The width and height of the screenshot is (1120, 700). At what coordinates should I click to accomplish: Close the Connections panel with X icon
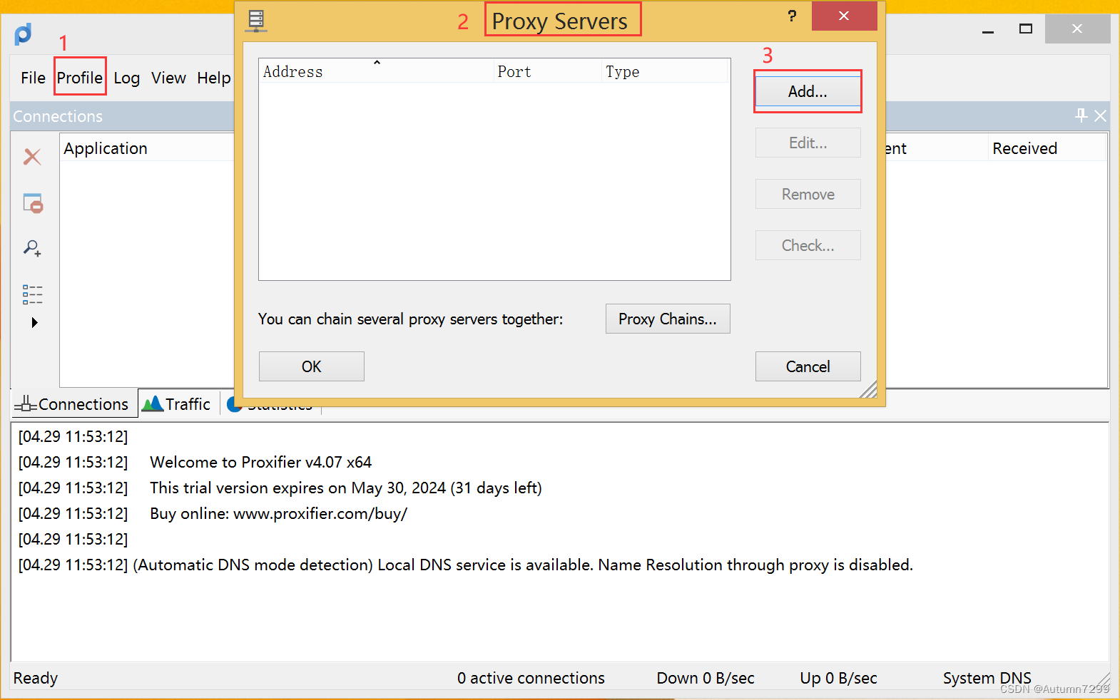pyautogui.click(x=1100, y=115)
